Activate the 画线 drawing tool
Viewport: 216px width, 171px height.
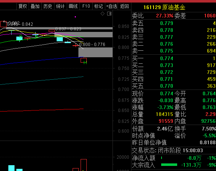(x=73, y=6)
